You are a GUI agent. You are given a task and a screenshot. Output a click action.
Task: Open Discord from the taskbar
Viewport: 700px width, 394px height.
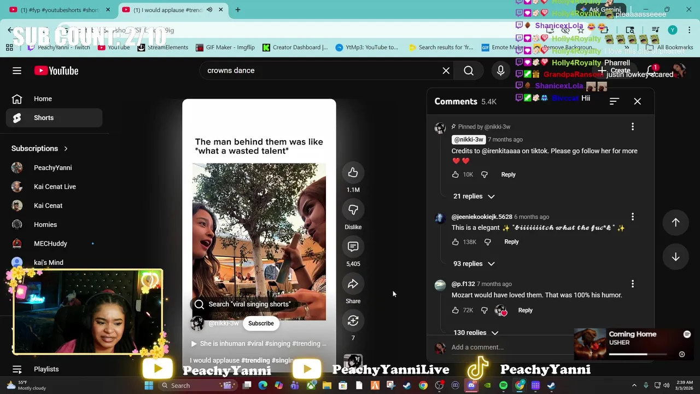(x=471, y=386)
